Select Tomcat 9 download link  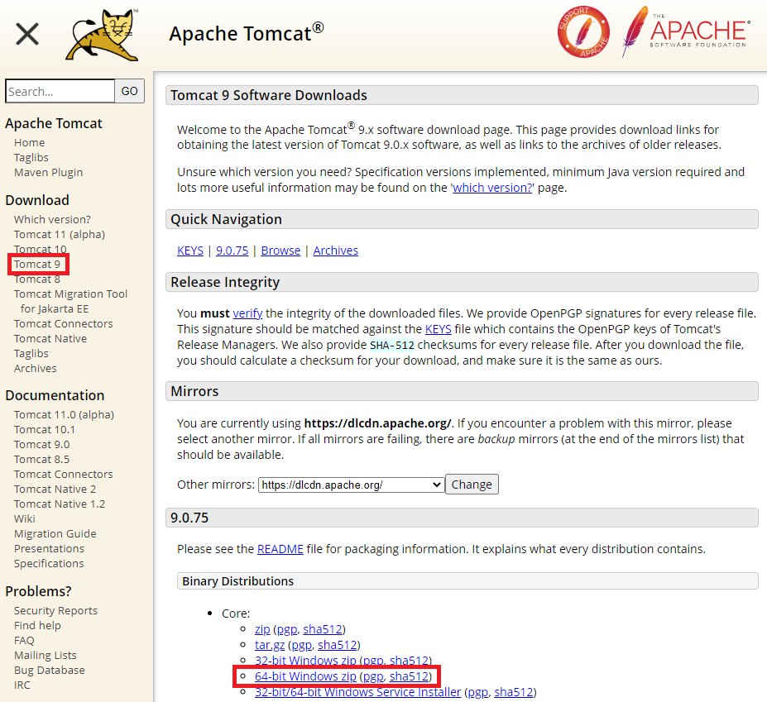[37, 264]
